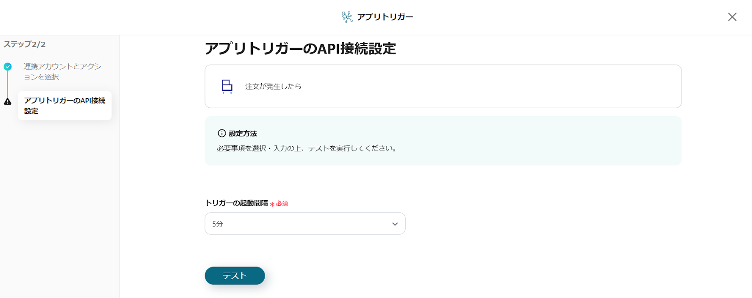The image size is (752, 298).
Task: Expand the interval list via chevron arrow
Action: click(x=395, y=224)
